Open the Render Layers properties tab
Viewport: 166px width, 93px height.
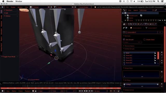point(131,24)
